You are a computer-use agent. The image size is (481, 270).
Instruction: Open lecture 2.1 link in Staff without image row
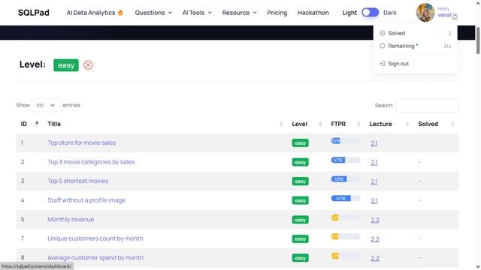point(374,201)
